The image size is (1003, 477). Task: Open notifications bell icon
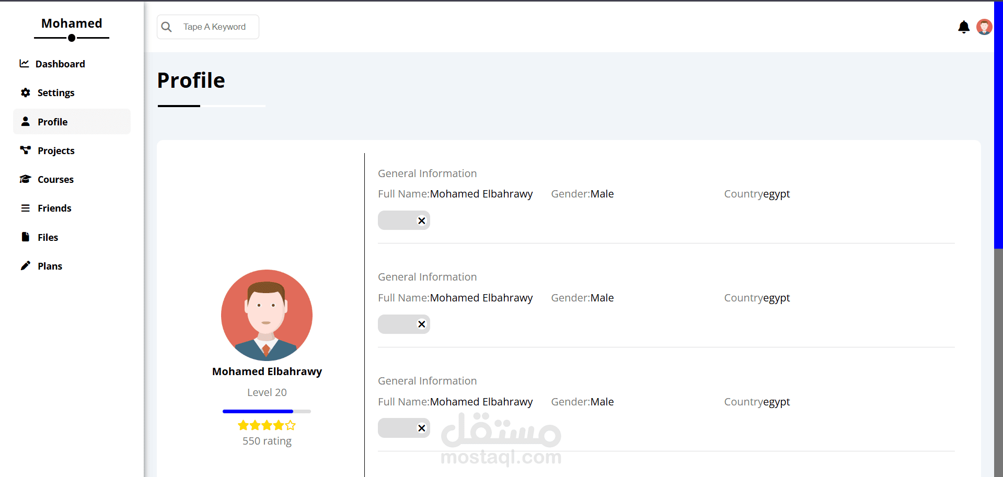[964, 27]
